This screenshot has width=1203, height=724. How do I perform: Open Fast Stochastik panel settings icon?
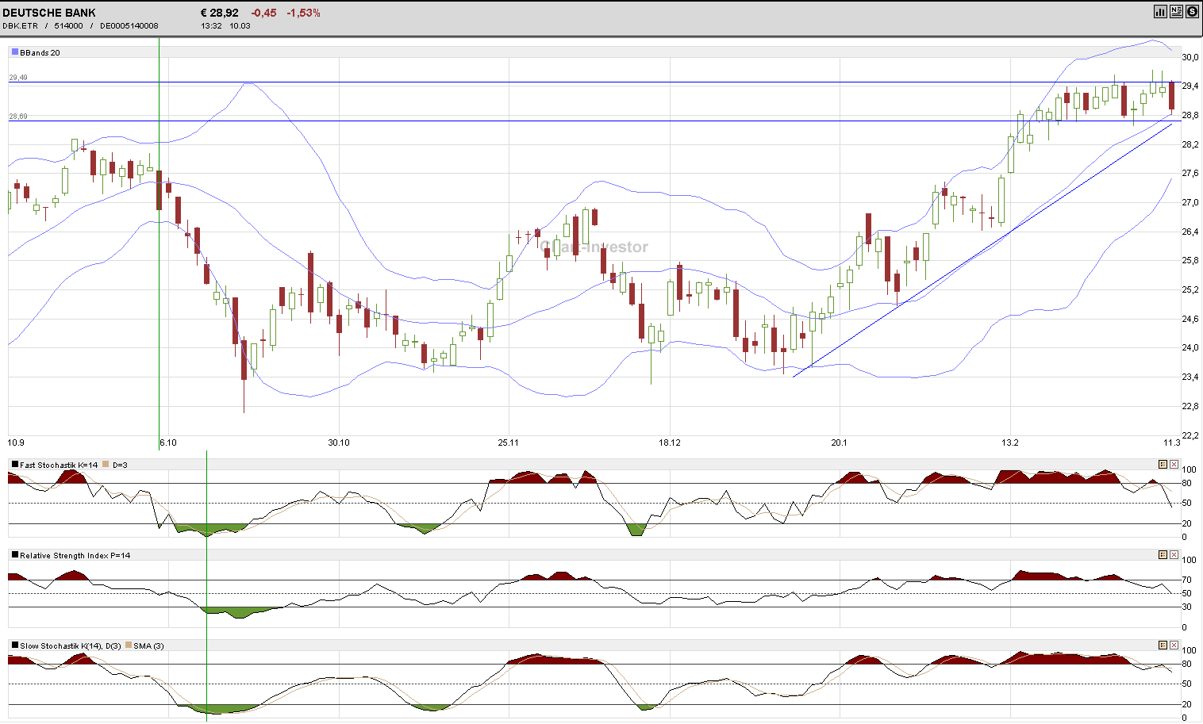point(1163,465)
